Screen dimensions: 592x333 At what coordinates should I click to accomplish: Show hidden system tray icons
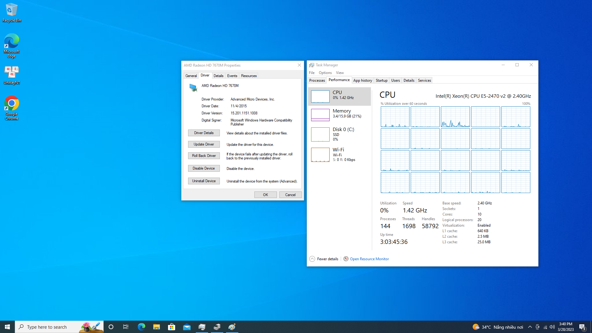coord(530,327)
